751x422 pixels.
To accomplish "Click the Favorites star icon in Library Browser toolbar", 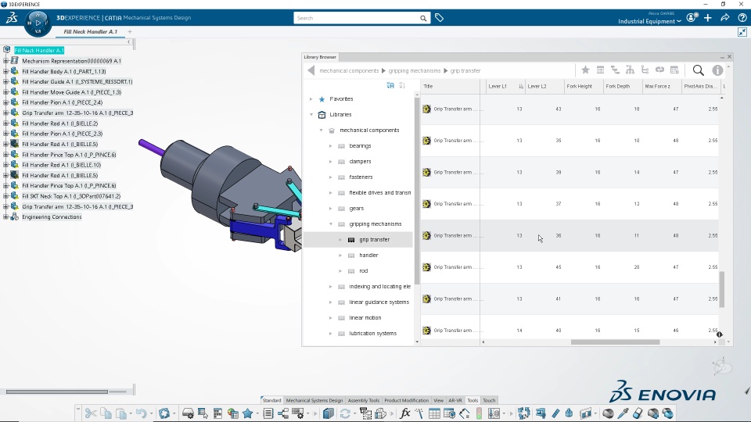I will coord(585,70).
